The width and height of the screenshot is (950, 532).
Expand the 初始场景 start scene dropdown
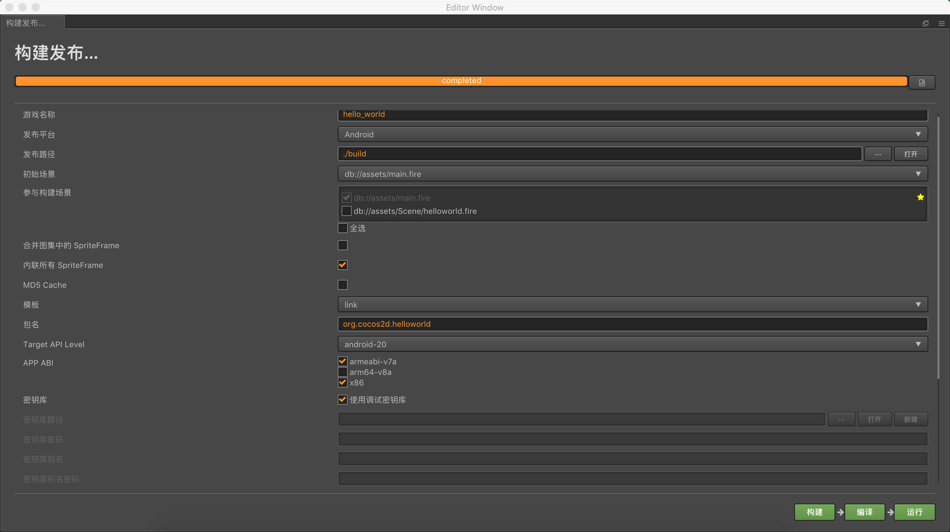pyautogui.click(x=632, y=174)
